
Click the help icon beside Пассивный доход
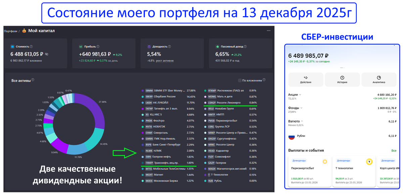point(244,47)
